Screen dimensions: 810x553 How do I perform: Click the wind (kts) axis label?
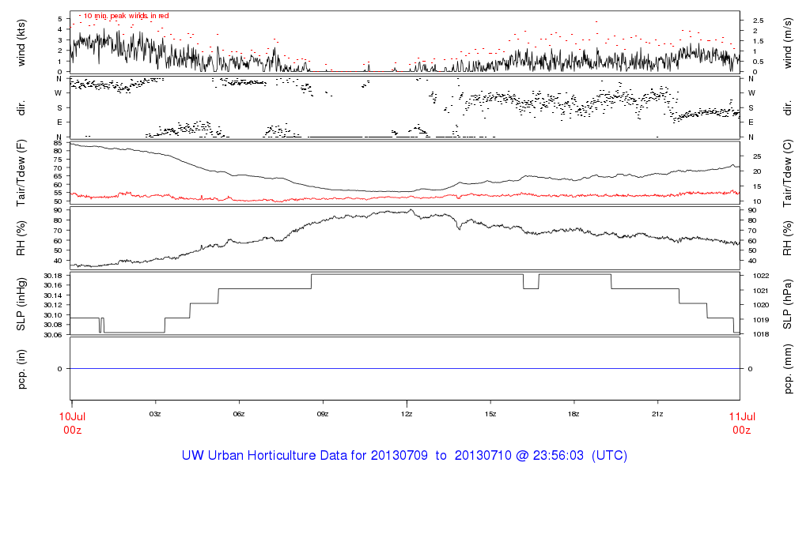tap(21, 43)
